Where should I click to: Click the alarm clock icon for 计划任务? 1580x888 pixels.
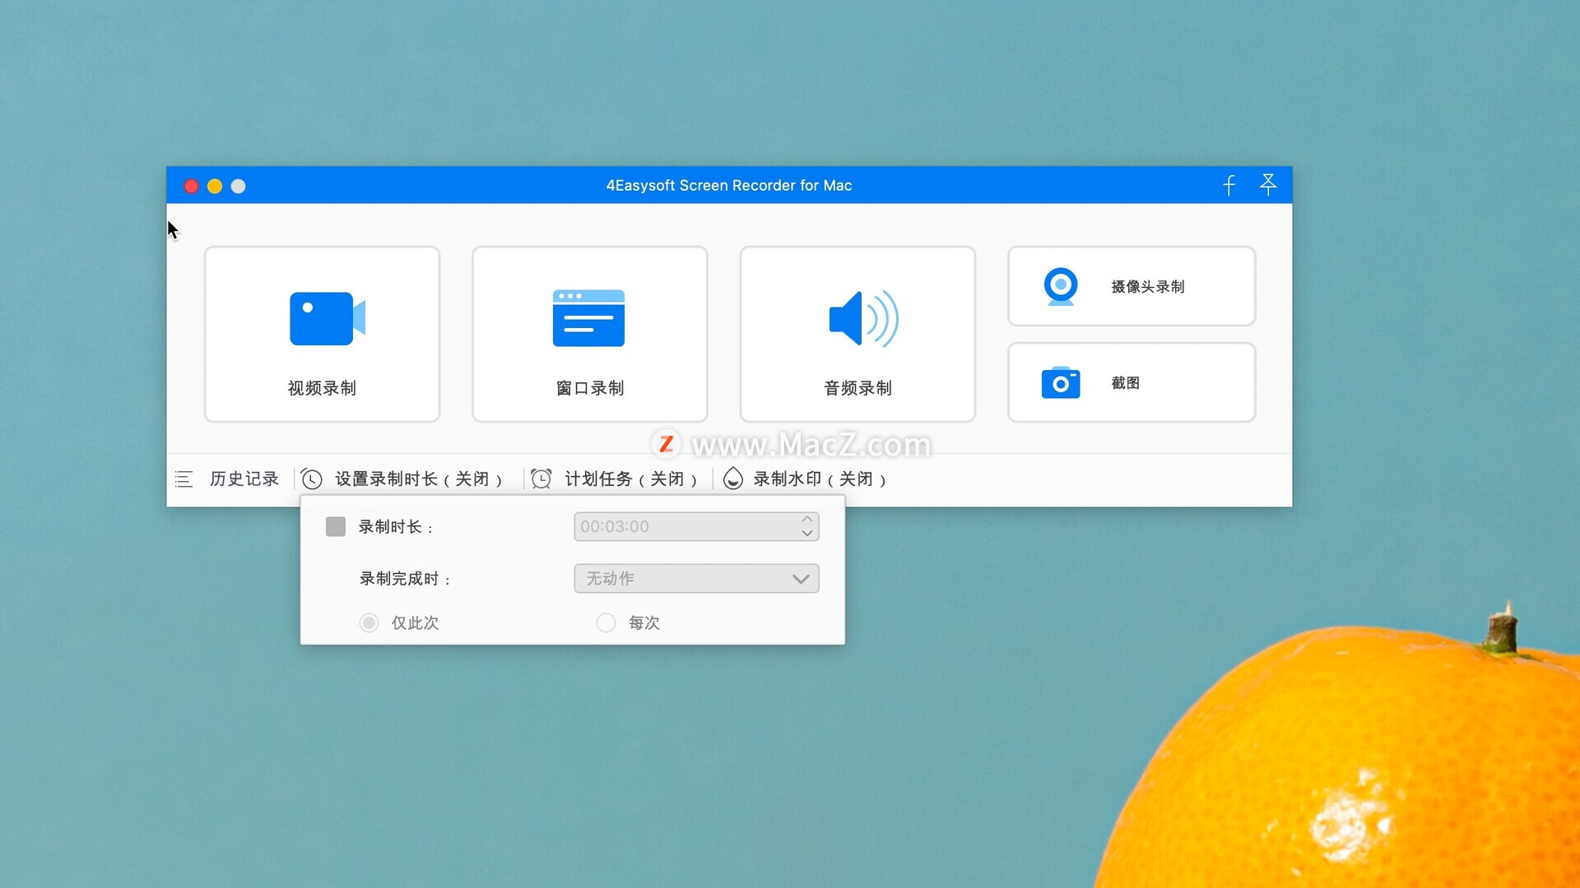coord(541,479)
